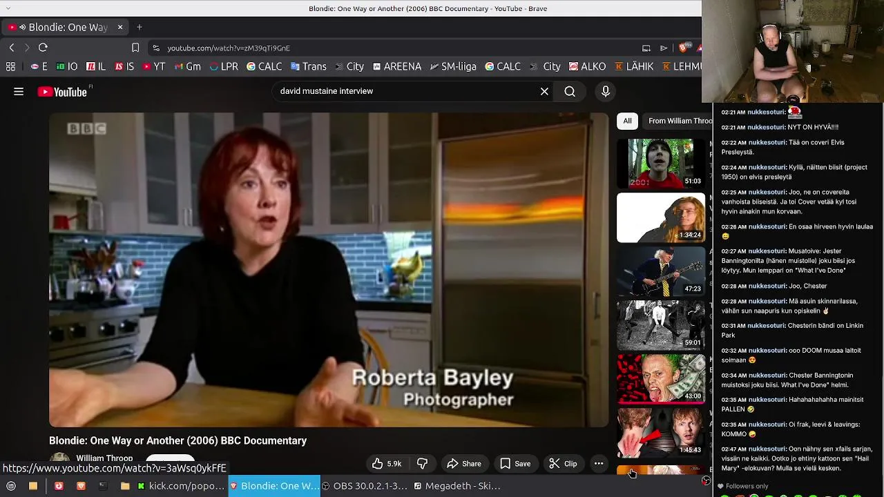This screenshot has height=497, width=884.
Task: Open the LPR bookmark
Action: click(224, 67)
